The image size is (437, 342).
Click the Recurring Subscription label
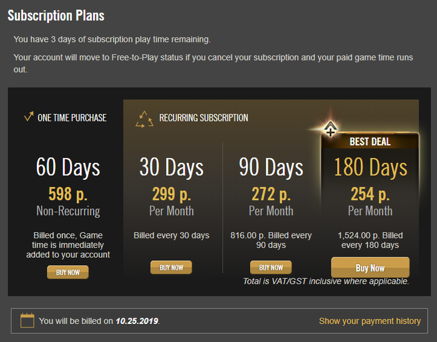point(204,117)
